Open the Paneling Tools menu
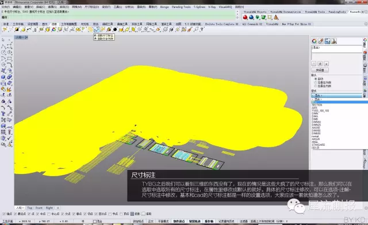Image resolution: width=368 pixels, height=225 pixels. click(181, 7)
